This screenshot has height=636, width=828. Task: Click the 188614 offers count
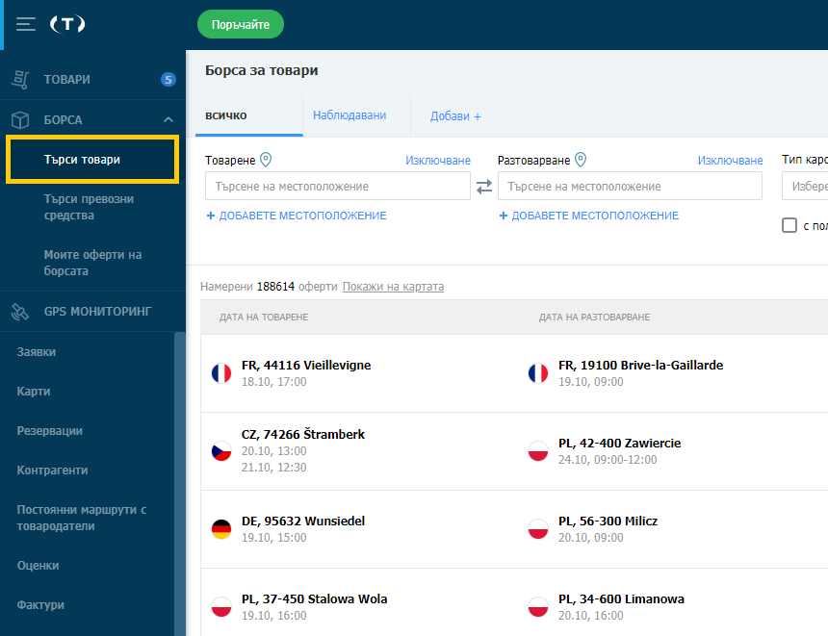point(275,287)
